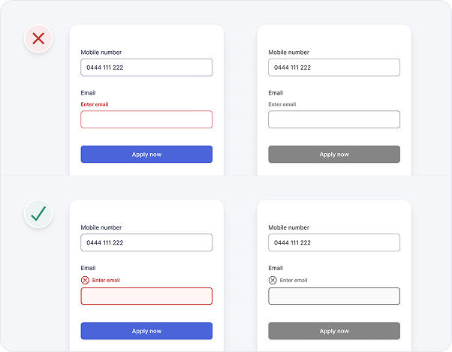
Task: Click the white empty email field with red border
Action: pyautogui.click(x=146, y=119)
